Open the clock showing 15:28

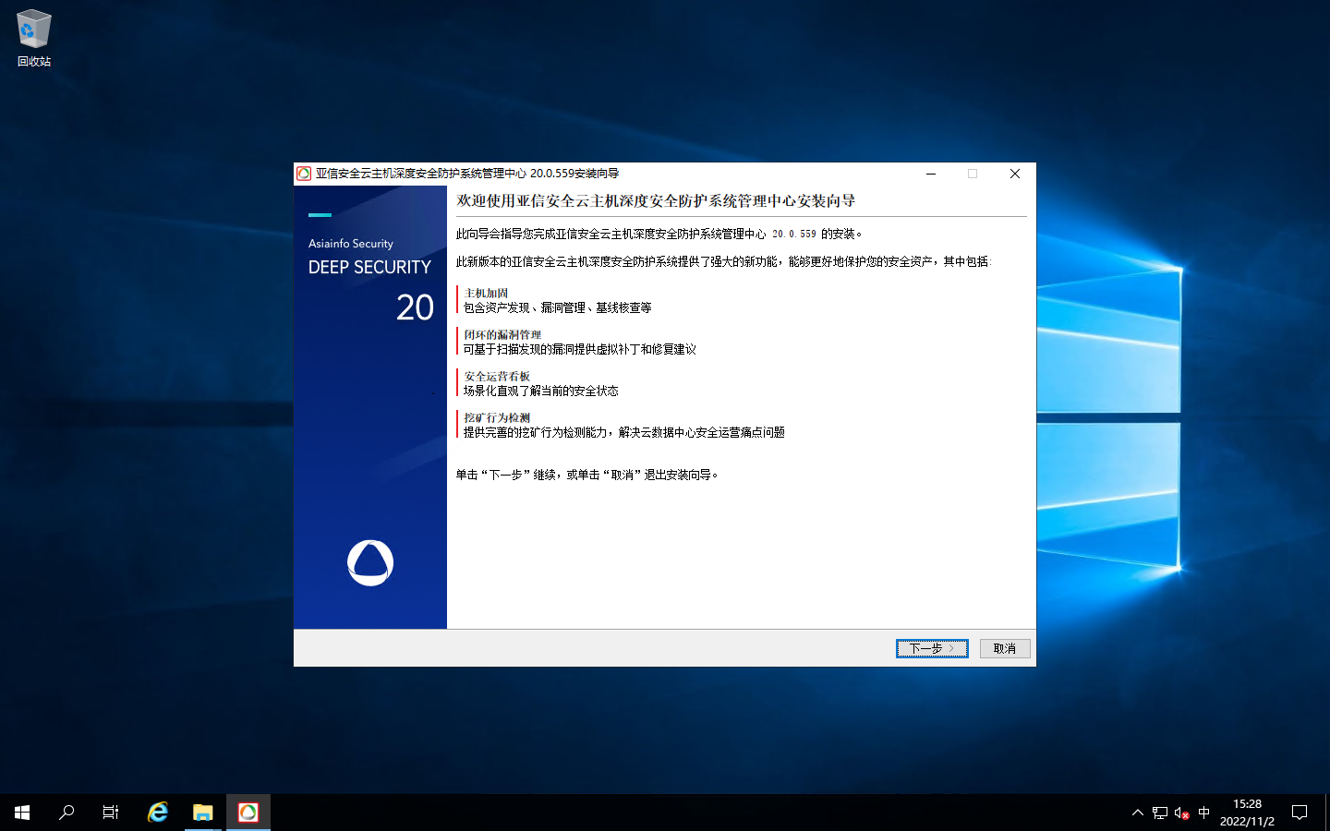point(1247,813)
